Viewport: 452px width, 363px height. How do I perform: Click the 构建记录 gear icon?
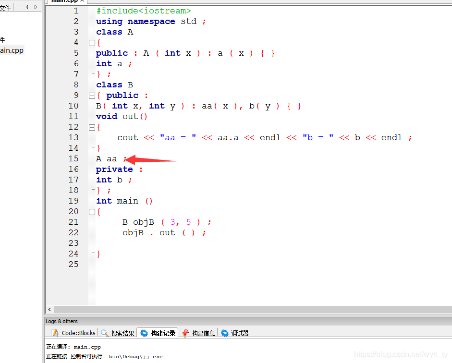coord(144,333)
